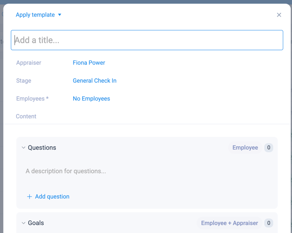Click the Content label
This screenshot has width=292, height=233.
click(26, 117)
